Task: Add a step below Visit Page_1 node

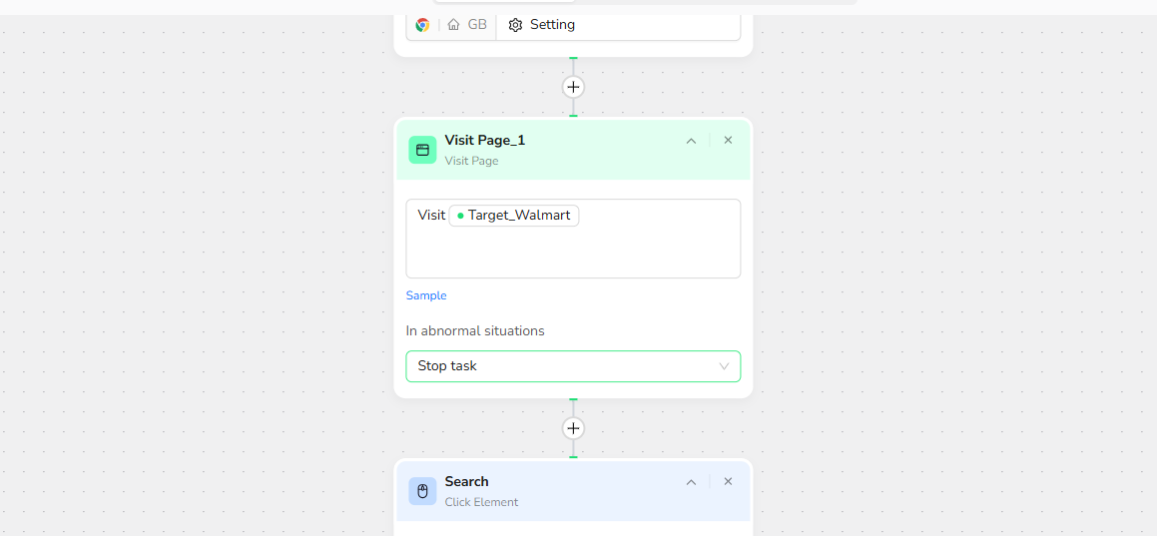Action: coord(573,428)
